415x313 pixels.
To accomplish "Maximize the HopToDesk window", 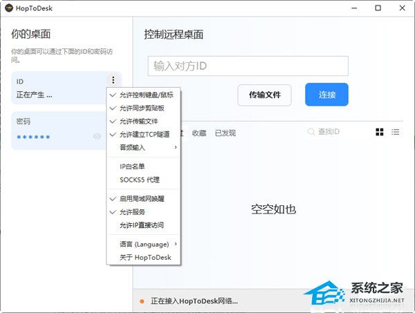I will tap(378, 8).
